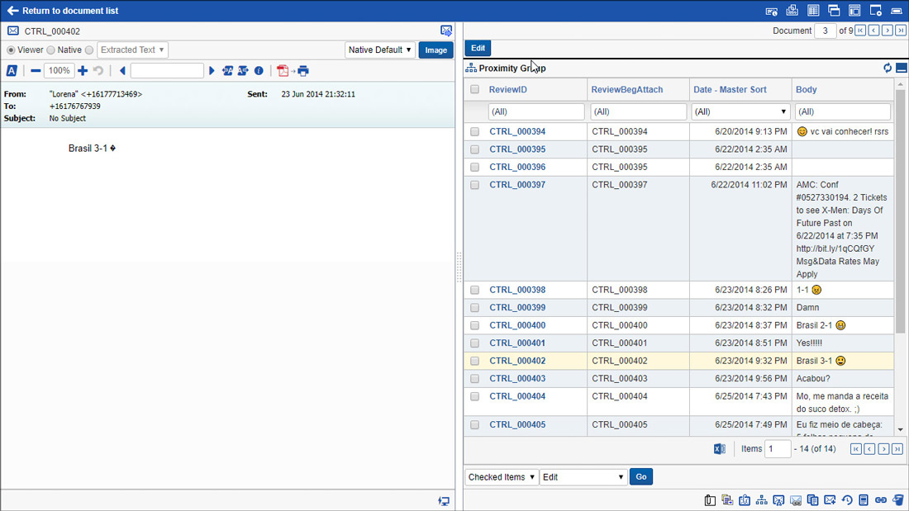The width and height of the screenshot is (909, 511).
Task: Check the box for CTRL_000398 row
Action: tap(474, 290)
